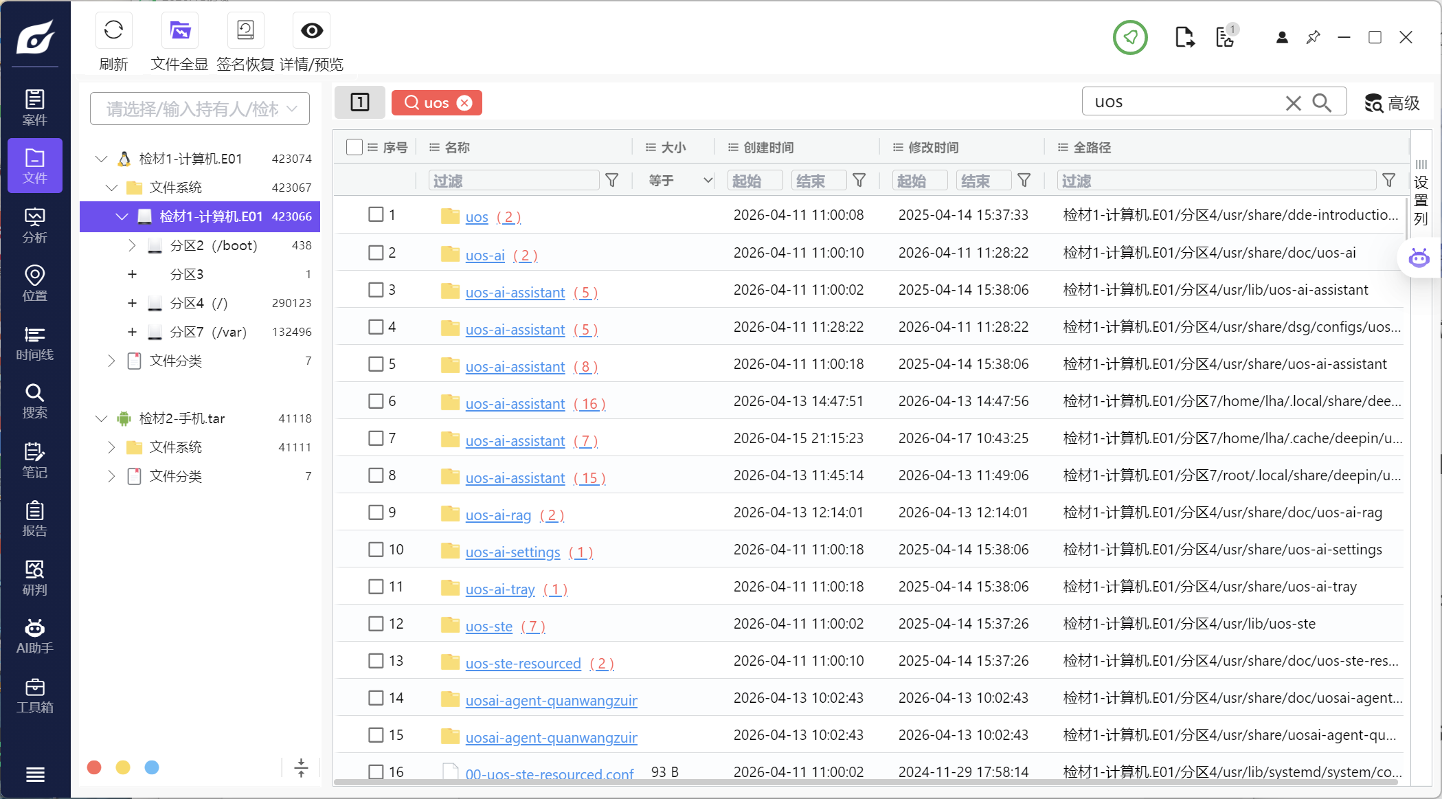Open the 报告 report sidebar section
1442x799 pixels.
click(x=35, y=519)
